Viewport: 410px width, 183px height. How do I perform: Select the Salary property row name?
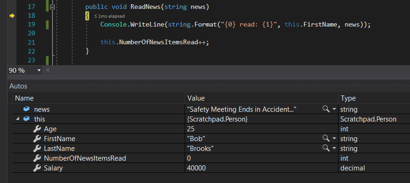pyautogui.click(x=53, y=168)
